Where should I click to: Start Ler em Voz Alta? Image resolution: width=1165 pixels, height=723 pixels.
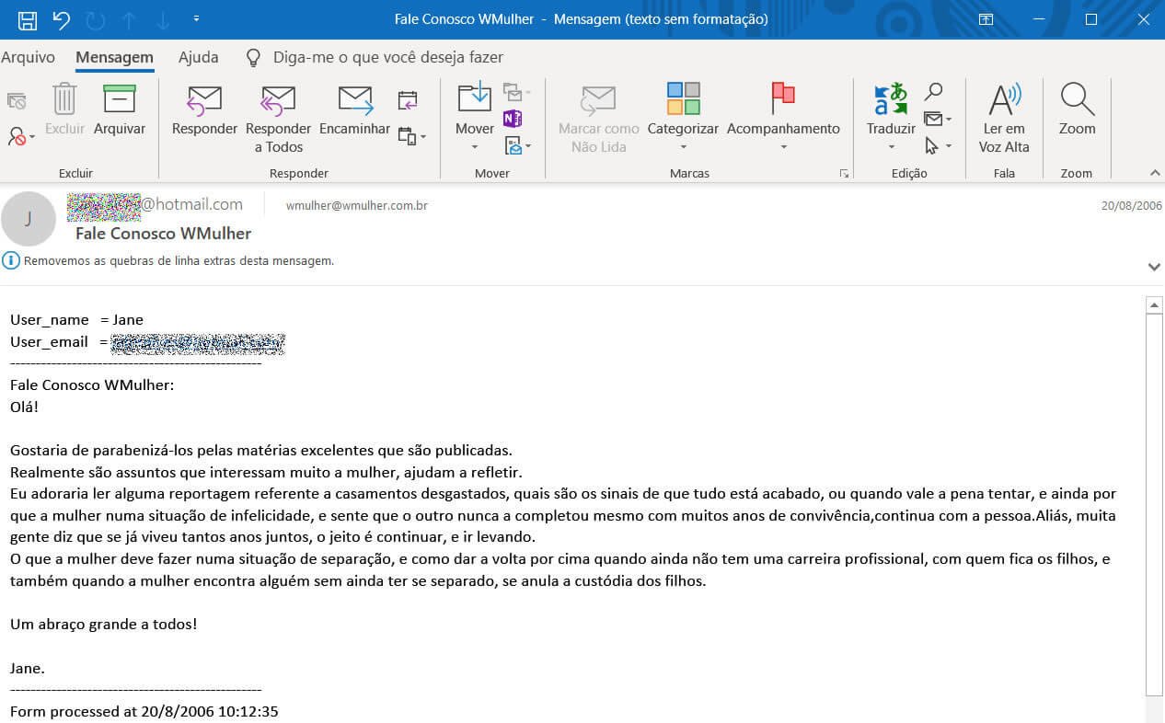click(1004, 119)
